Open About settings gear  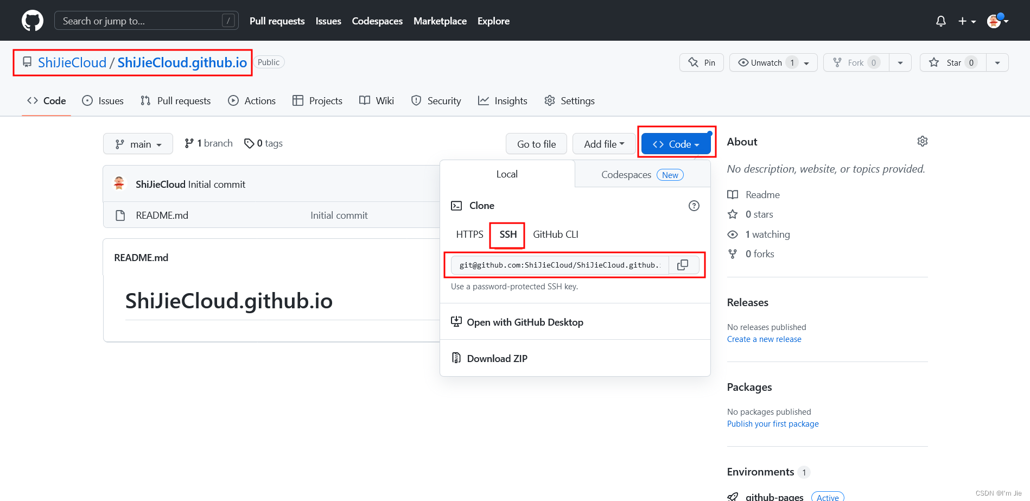coord(923,141)
